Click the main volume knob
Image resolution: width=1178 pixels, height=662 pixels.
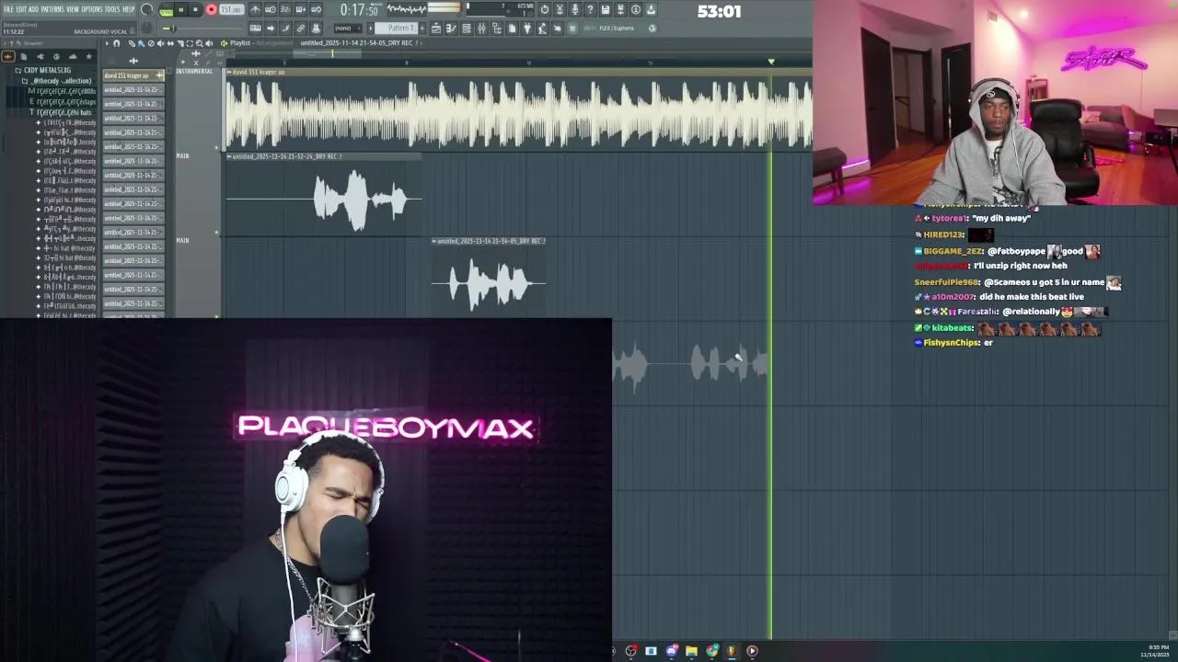[x=146, y=9]
